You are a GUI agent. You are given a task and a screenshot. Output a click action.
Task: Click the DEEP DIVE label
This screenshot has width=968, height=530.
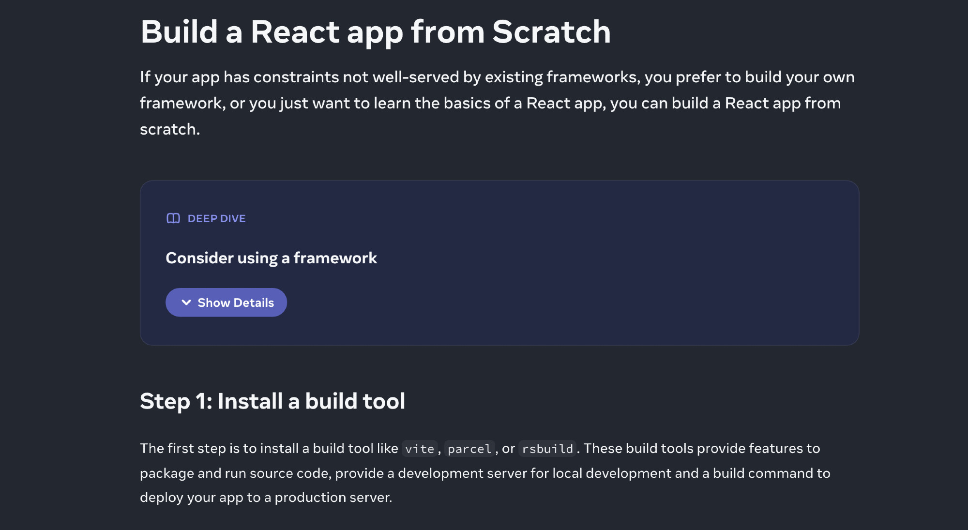pos(216,219)
